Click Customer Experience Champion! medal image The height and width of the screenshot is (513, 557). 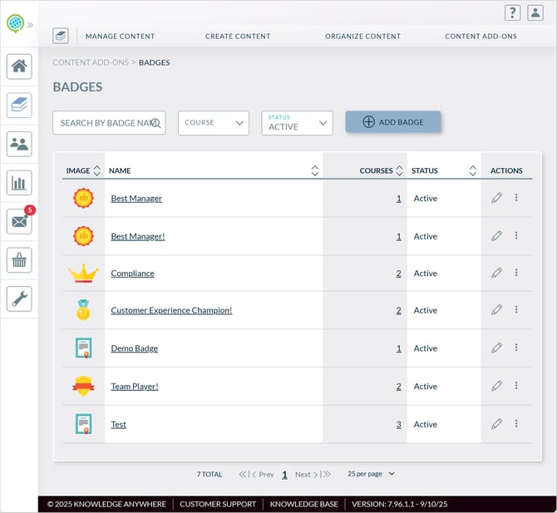click(83, 310)
